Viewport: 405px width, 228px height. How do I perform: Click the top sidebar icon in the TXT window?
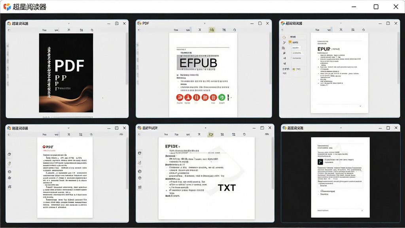coord(140,153)
